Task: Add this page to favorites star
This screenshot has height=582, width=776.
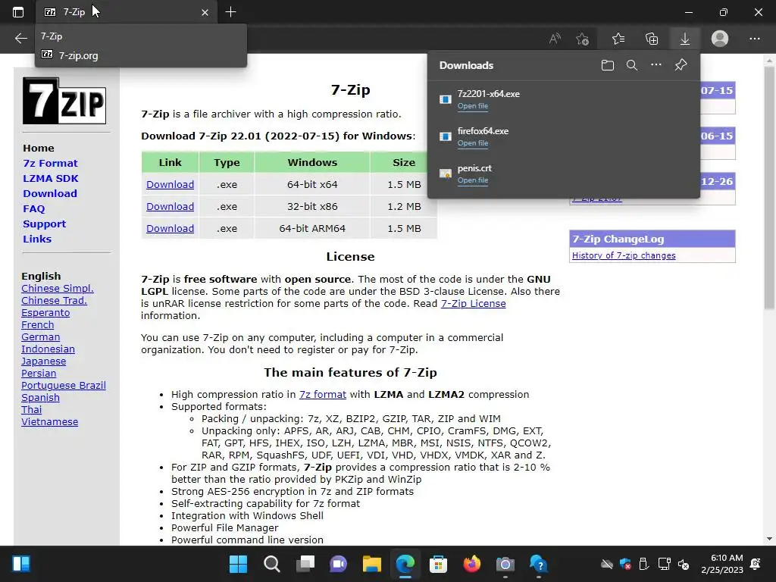Action: pos(583,39)
